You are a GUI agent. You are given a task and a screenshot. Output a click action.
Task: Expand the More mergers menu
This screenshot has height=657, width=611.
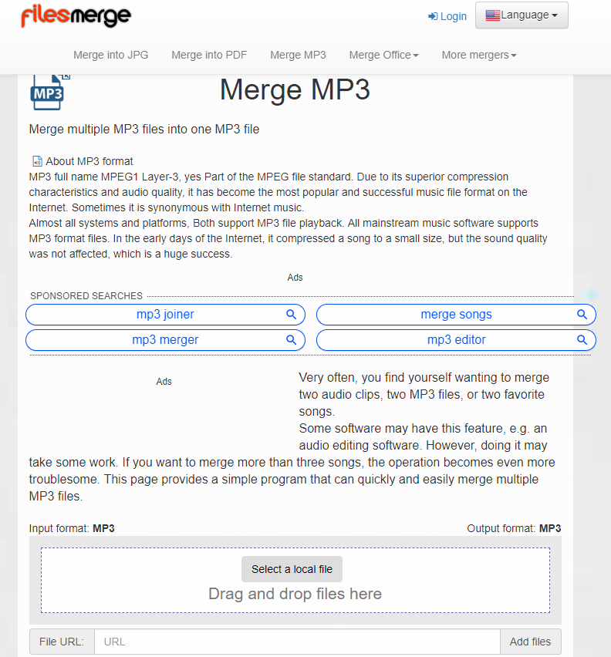coord(479,55)
